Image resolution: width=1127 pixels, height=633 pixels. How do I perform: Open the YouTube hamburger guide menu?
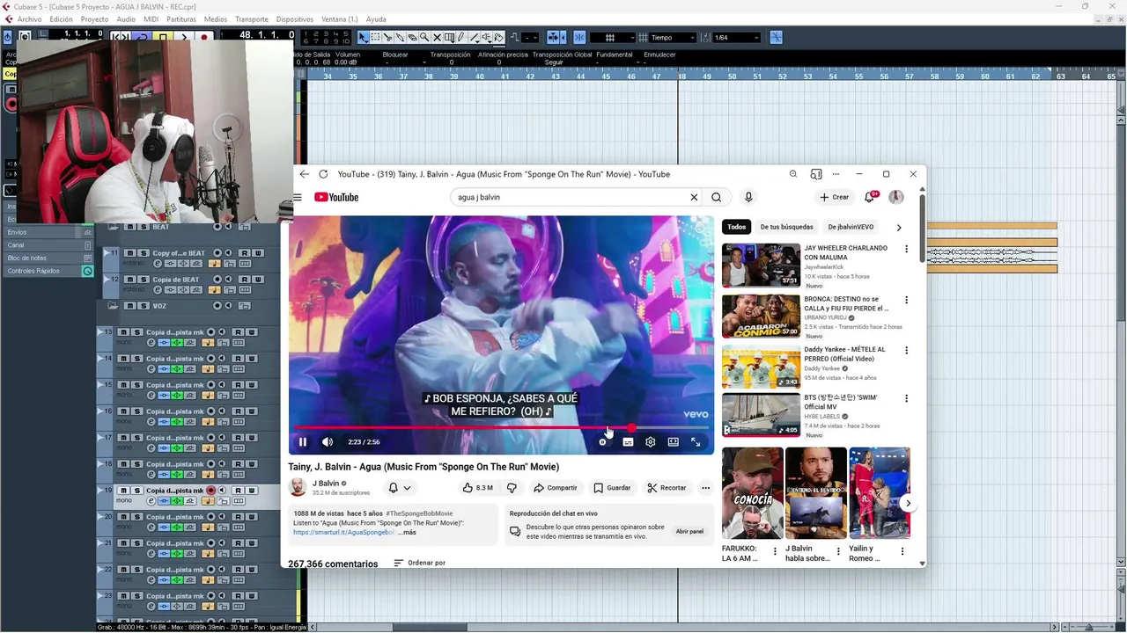(298, 197)
